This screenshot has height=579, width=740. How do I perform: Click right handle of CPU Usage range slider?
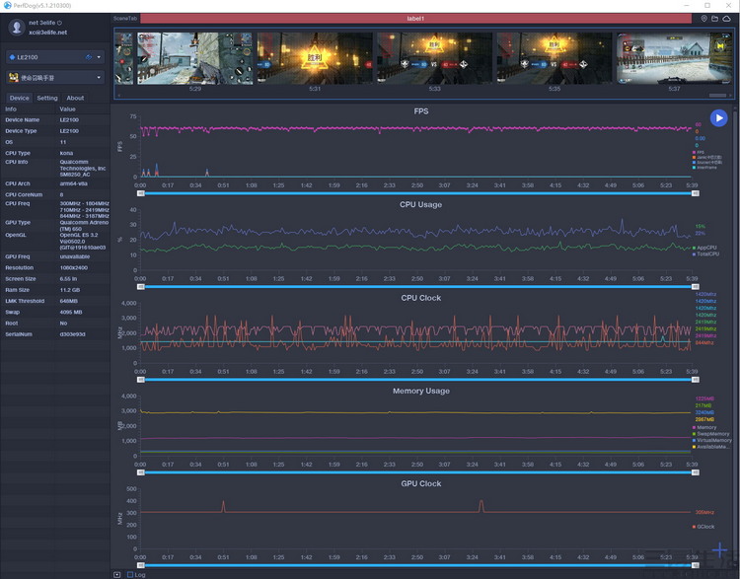696,286
